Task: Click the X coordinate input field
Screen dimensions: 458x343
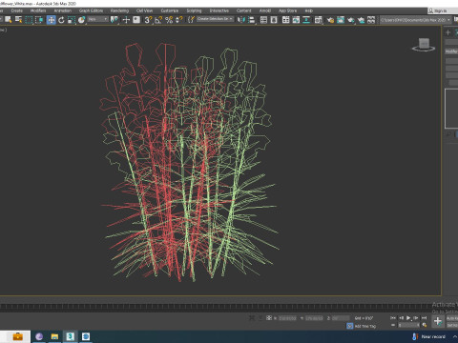Action: [x=287, y=318]
